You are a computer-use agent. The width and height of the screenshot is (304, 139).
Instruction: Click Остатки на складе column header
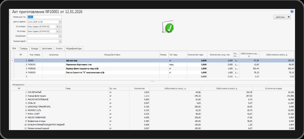coord(274,89)
